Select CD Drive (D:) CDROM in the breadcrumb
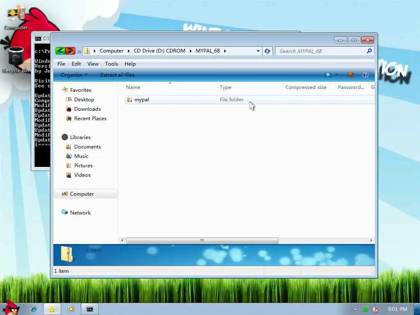Screen dimensions: 420x315 (x=160, y=50)
